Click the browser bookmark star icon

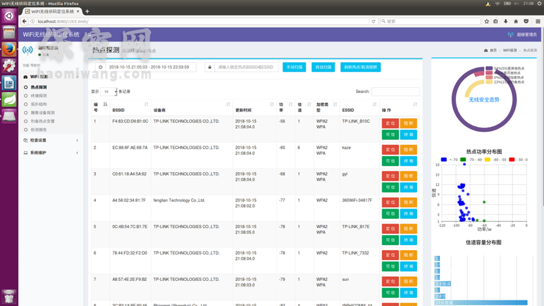pos(487,21)
